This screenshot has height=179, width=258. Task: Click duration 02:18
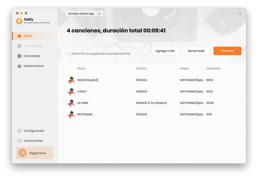coord(209,80)
